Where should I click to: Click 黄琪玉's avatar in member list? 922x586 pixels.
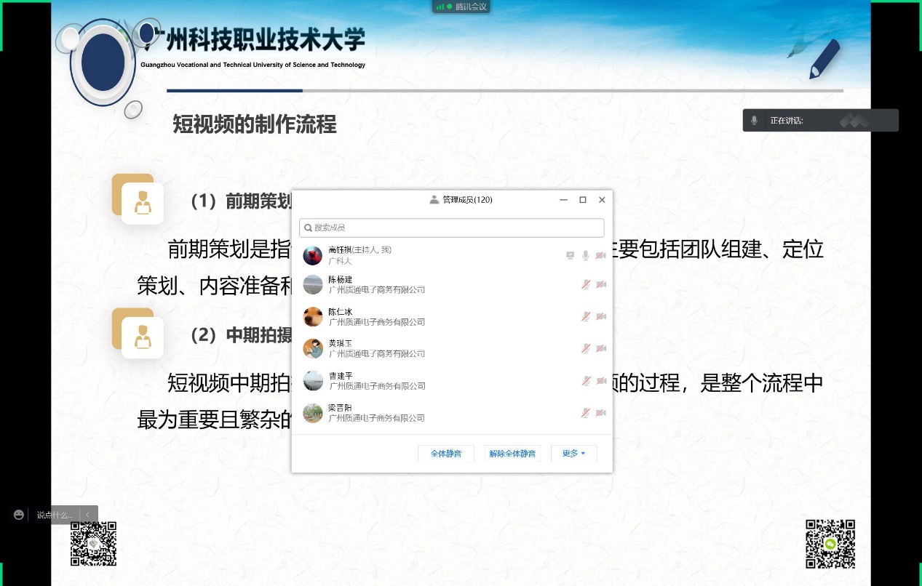pyautogui.click(x=313, y=349)
